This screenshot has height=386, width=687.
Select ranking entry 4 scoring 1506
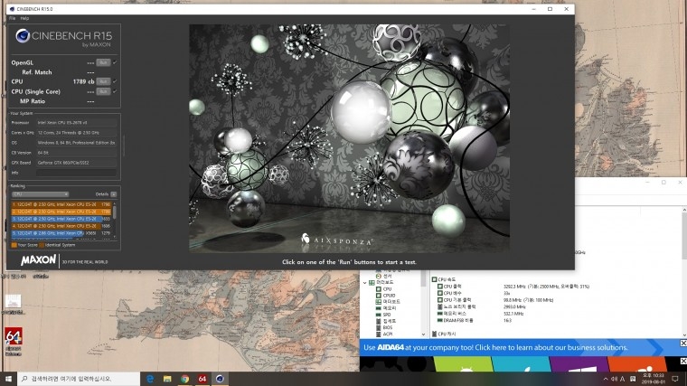point(61,226)
